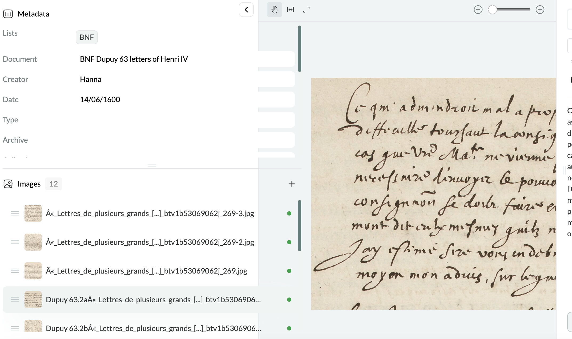Screen dimensions: 572x339
Task: Click the drag handle of the Dupuy 63.2b row
Action: [x=15, y=328]
